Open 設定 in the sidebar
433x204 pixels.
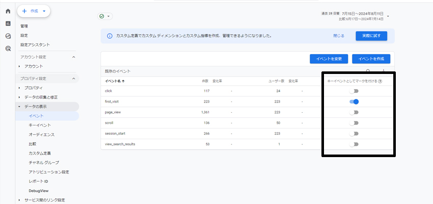(24, 35)
